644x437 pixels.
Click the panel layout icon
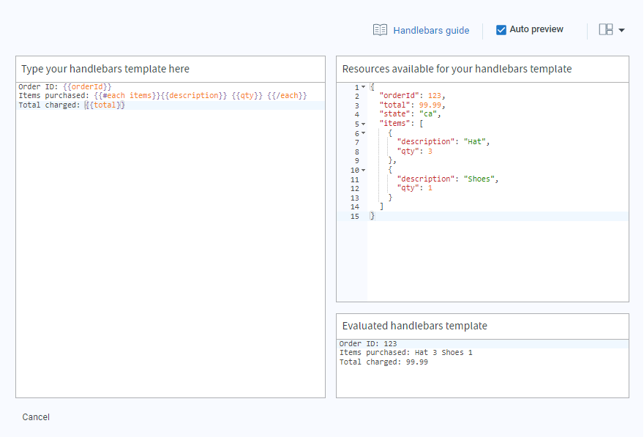[x=606, y=29]
